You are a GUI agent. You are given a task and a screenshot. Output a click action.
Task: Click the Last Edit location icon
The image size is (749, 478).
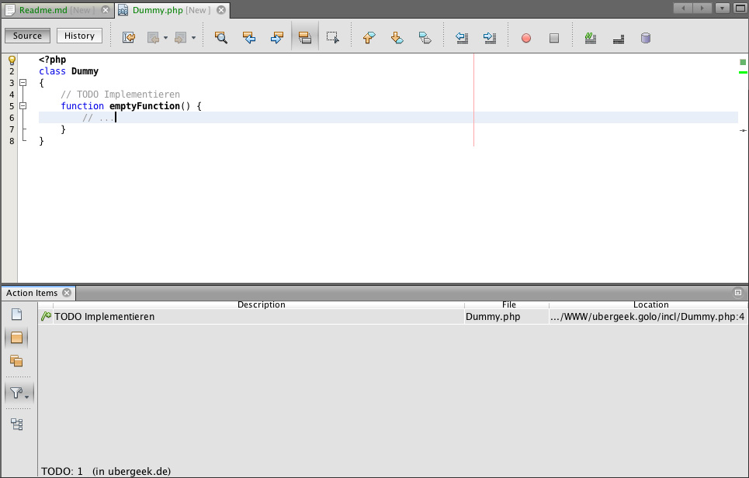(129, 38)
